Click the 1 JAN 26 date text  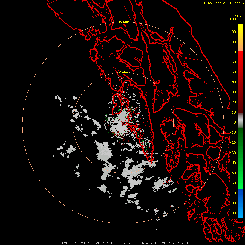164,243
